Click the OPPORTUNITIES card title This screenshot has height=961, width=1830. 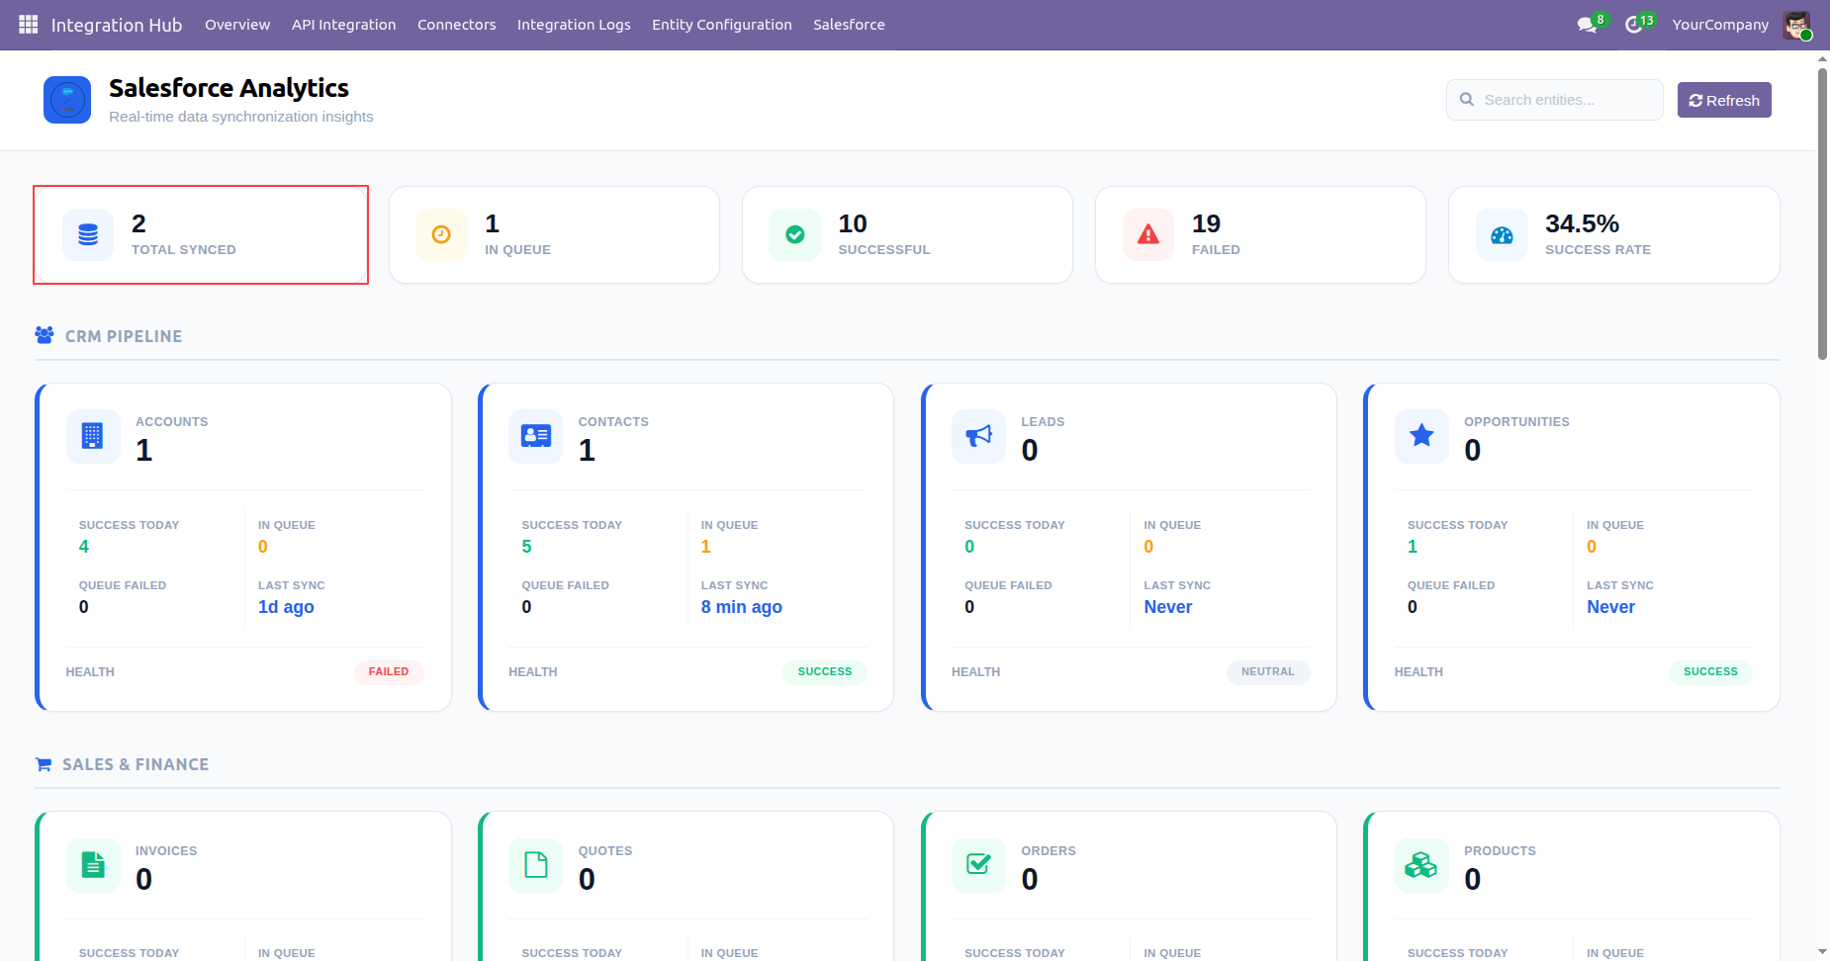point(1516,421)
